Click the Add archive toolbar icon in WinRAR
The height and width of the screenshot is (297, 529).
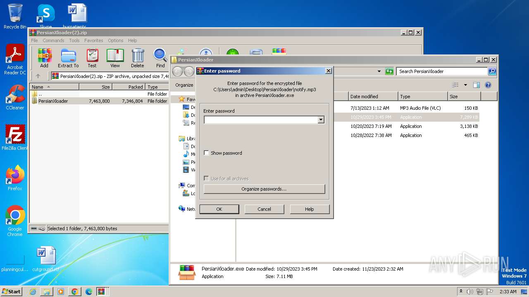pos(44,58)
